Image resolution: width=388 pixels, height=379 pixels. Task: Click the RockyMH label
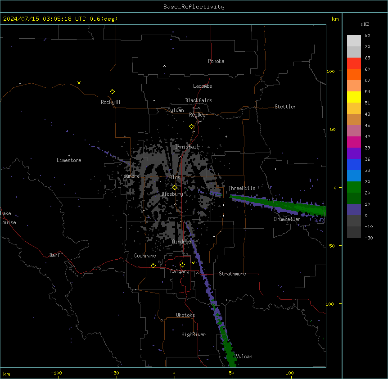click(110, 102)
